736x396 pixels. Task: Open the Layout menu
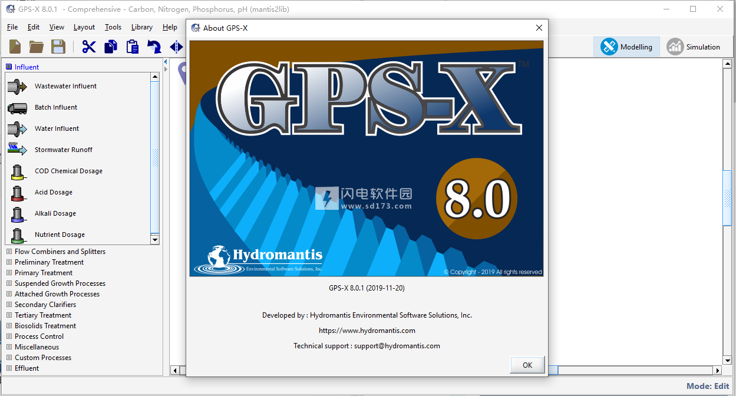tap(84, 27)
